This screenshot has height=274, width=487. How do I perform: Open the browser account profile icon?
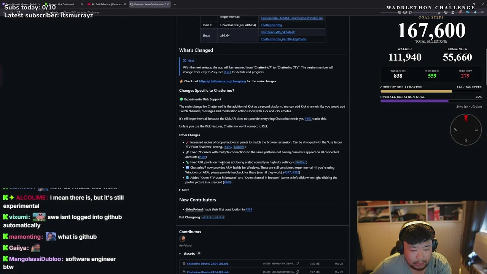point(446,12)
